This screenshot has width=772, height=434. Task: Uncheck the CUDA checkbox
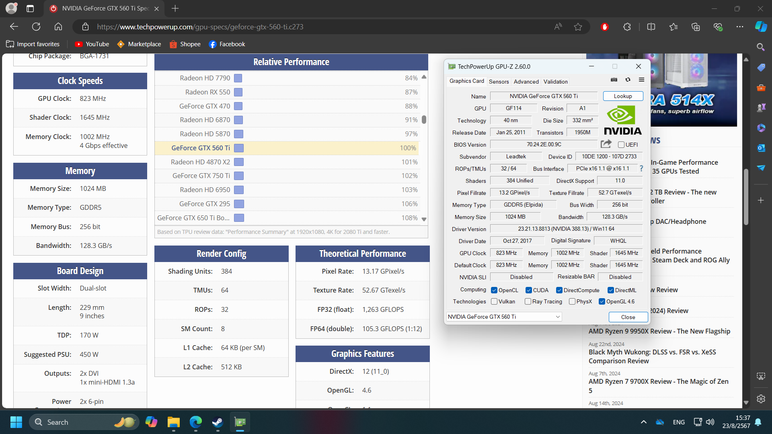(x=529, y=290)
